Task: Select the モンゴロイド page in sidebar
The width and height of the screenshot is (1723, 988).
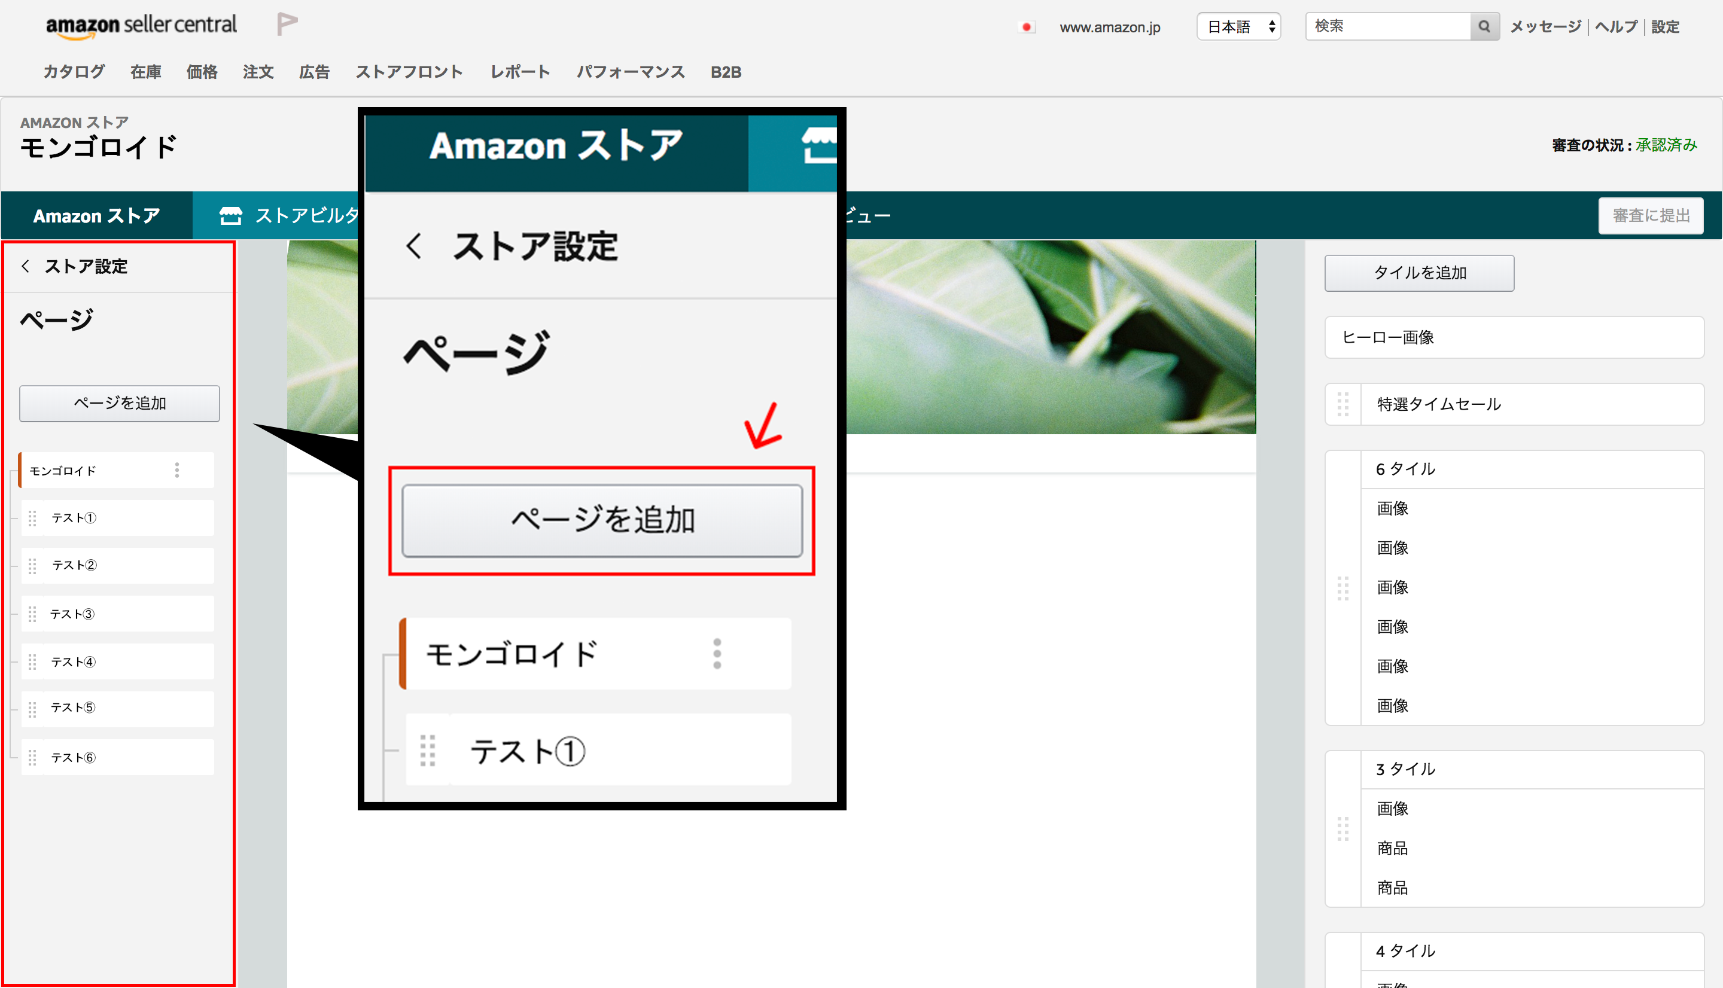Action: point(116,470)
